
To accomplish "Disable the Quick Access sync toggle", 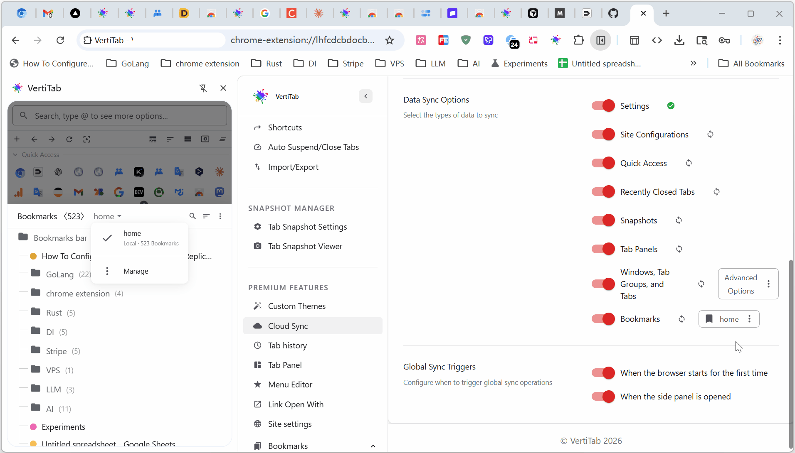I will 603,163.
